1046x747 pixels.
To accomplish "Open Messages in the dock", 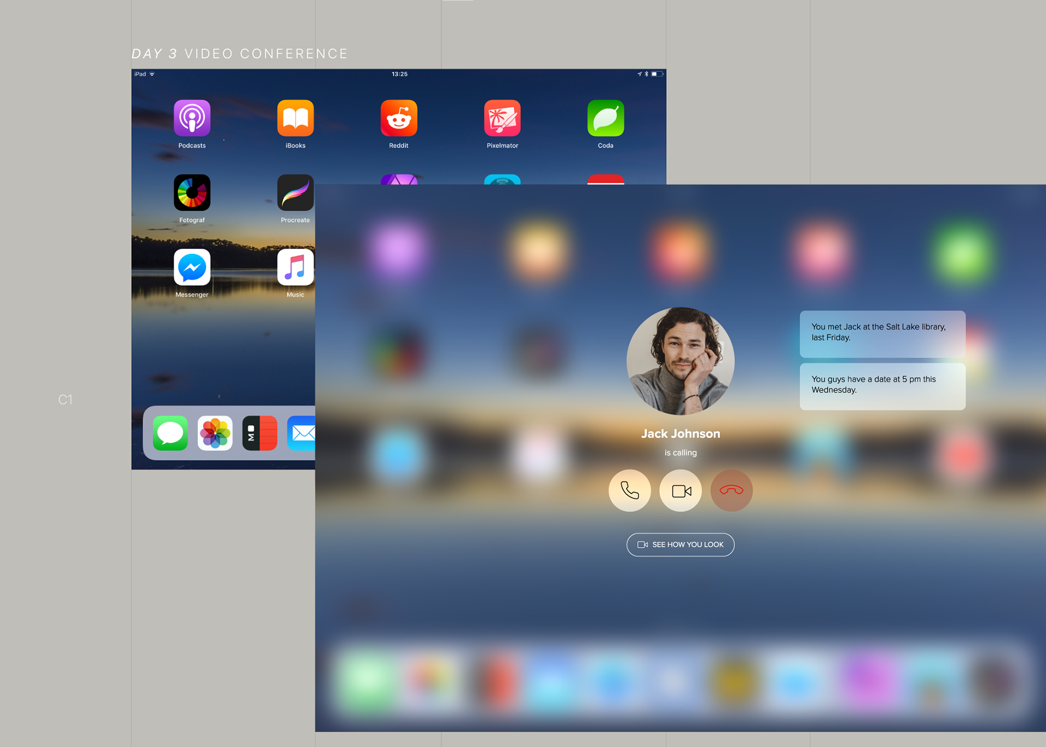I will click(x=171, y=433).
